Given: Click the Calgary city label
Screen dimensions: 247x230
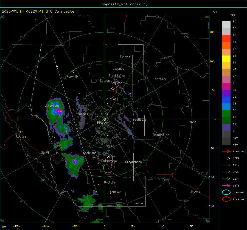Looking at the screenshot, I should click(x=107, y=161).
